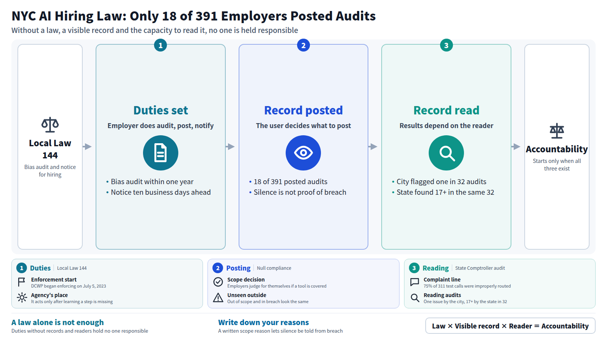Click the main NYC AI Hiring Law title
This screenshot has height=341, width=607.
pos(193,16)
